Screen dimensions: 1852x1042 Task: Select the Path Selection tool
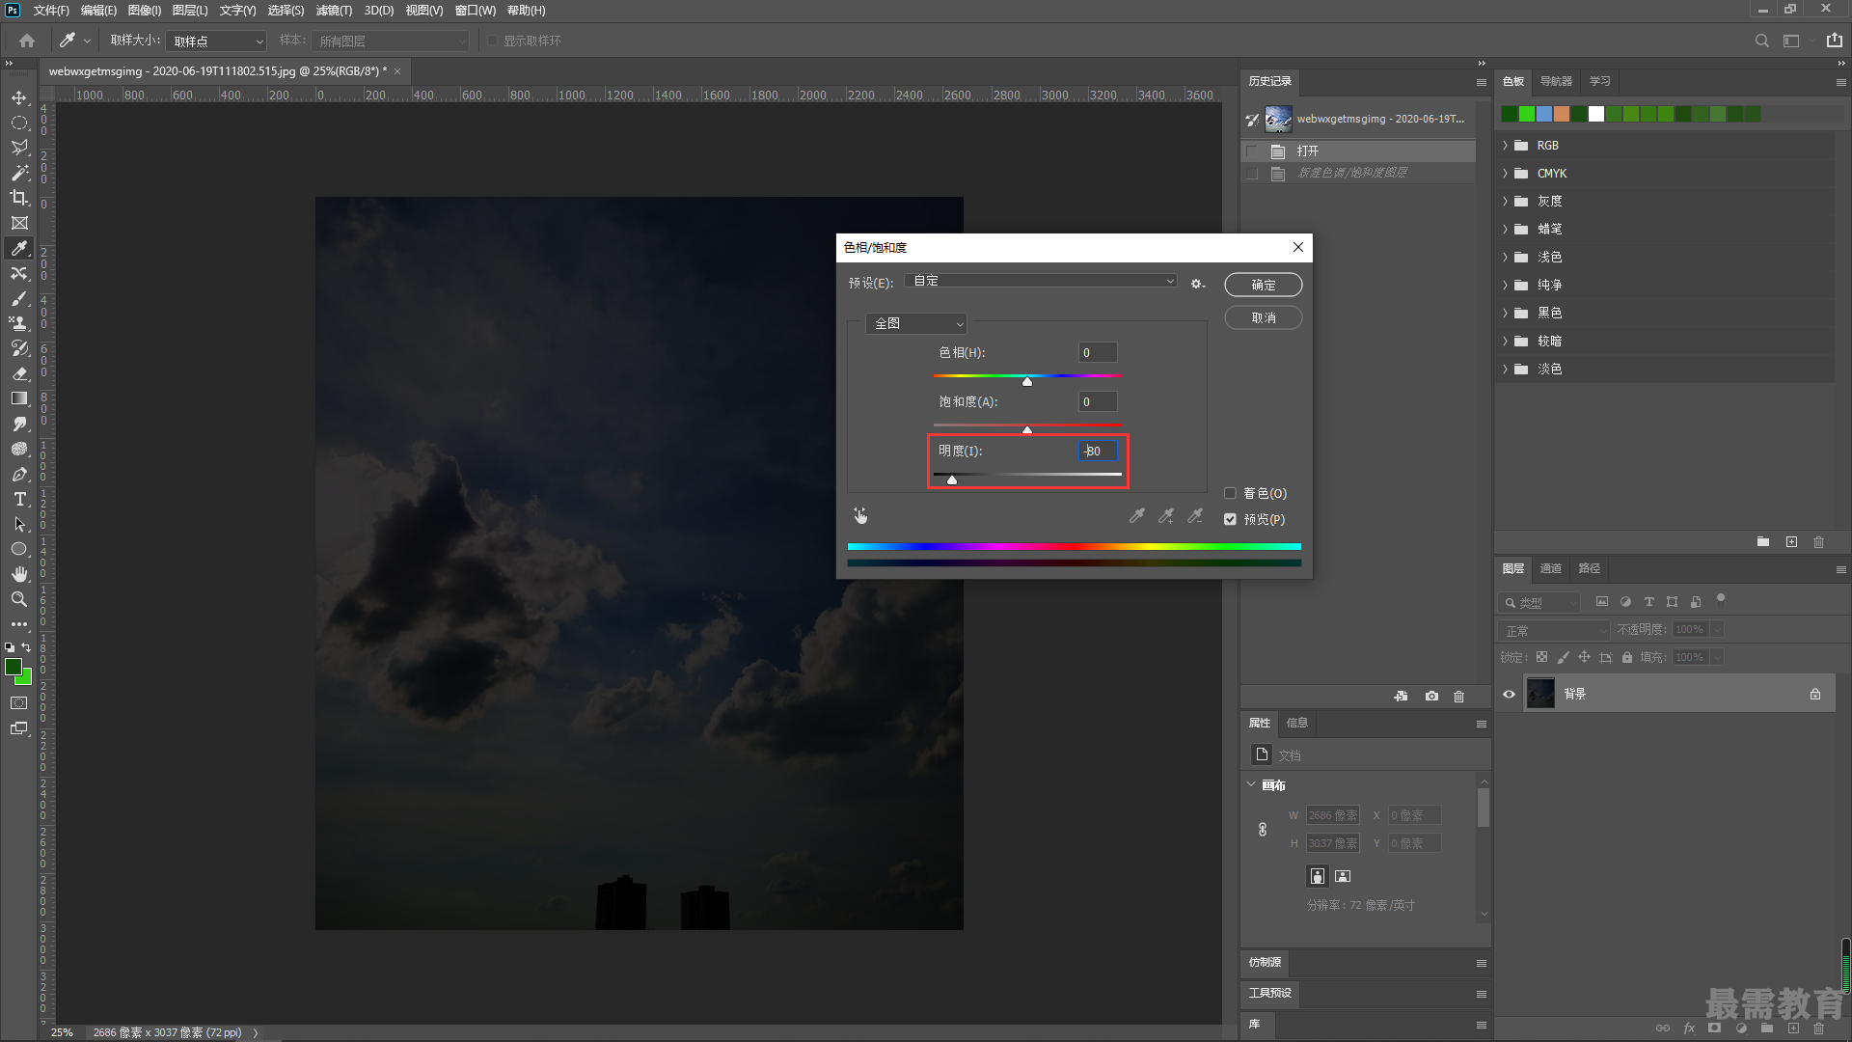[x=19, y=524]
